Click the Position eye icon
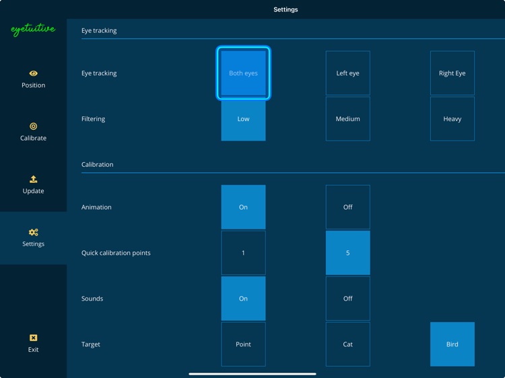Screen dimensions: 505x378 (x=33, y=73)
